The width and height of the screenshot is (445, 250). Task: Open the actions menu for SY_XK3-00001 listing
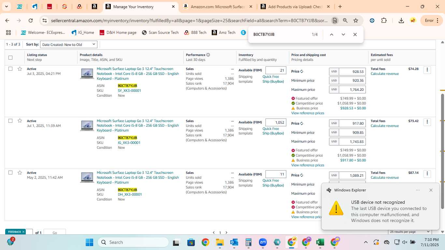427,70
